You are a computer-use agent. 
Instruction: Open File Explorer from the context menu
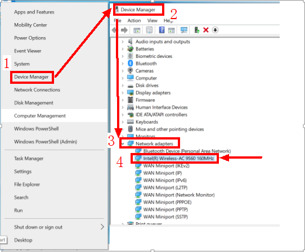[27, 184]
